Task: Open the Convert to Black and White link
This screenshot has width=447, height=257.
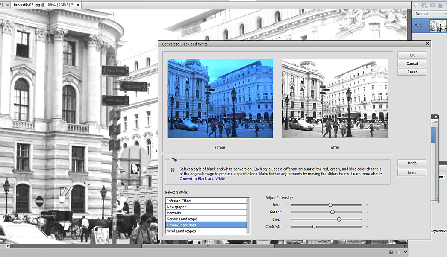Action: [x=202, y=179]
